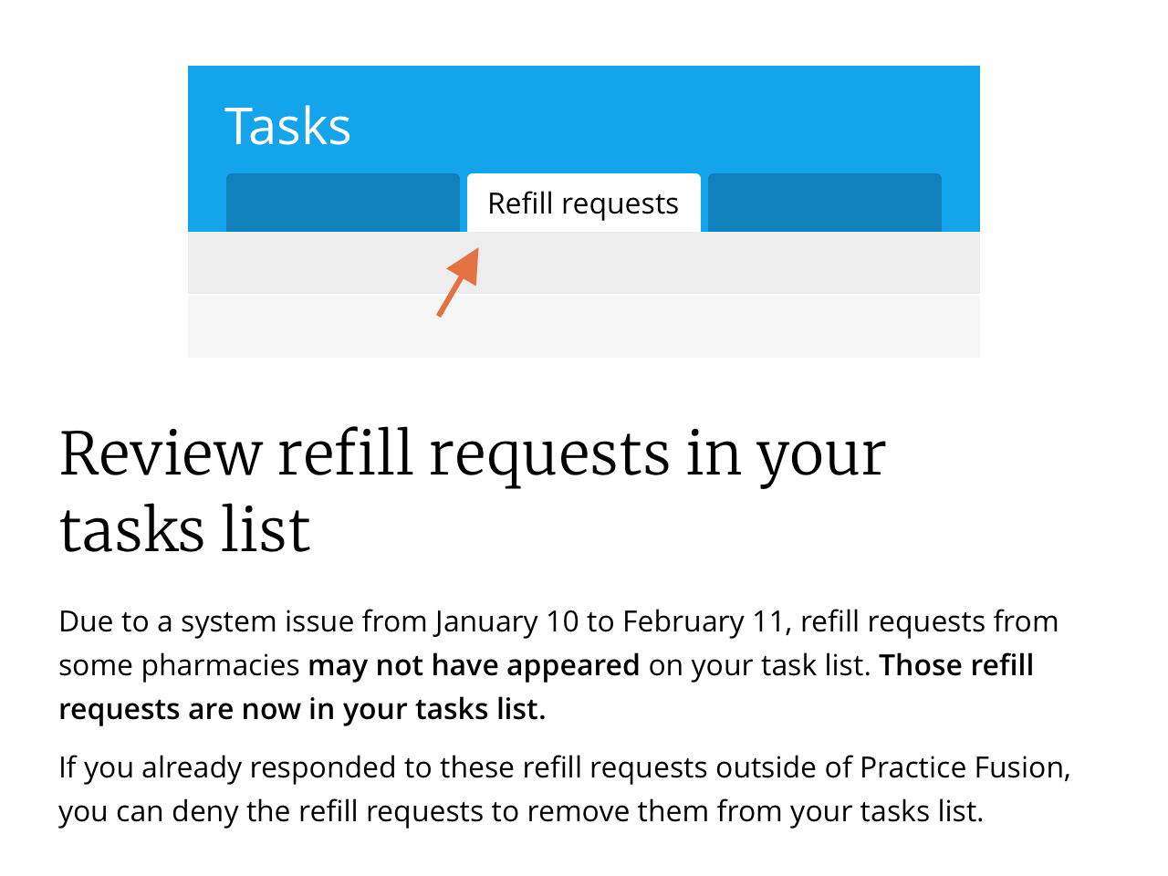The width and height of the screenshot is (1168, 876).
Task: Select the blank tab right of Refill requests
Action: click(824, 203)
